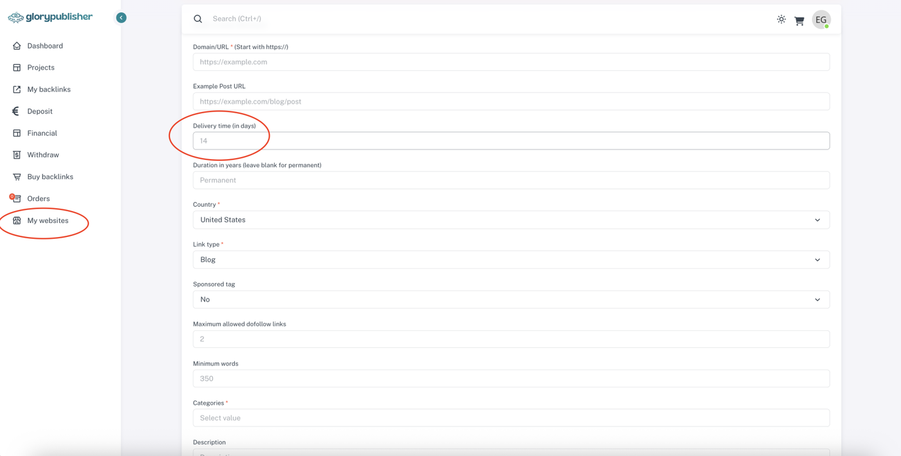
Task: Click the Duration in years label
Action: point(257,165)
